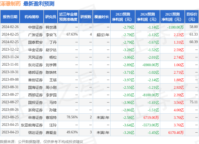This screenshot has width=199, height=144.
Task: Click target price 58.00
Action: [194, 27]
